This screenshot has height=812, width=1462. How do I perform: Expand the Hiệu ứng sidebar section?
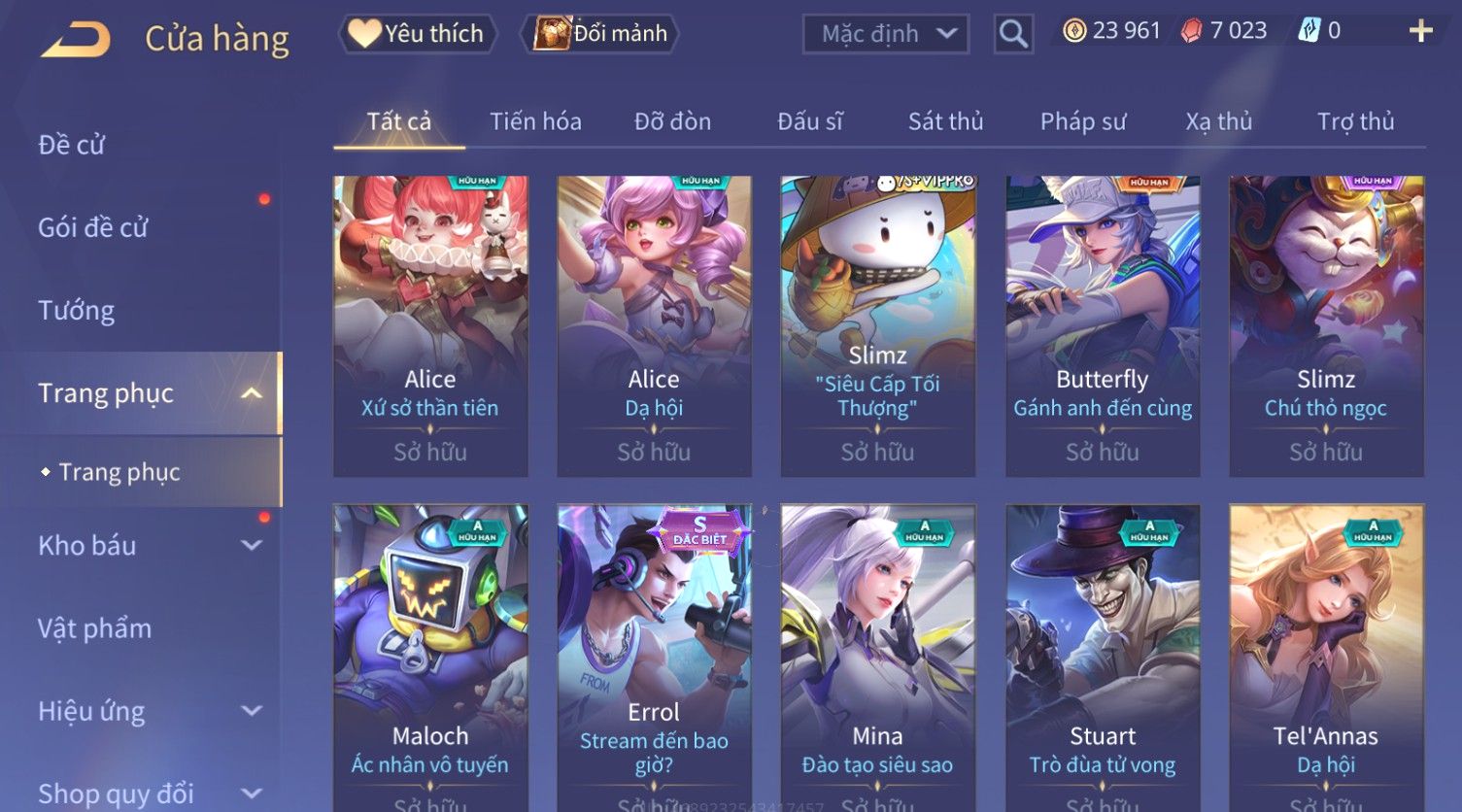pyautogui.click(x=252, y=711)
